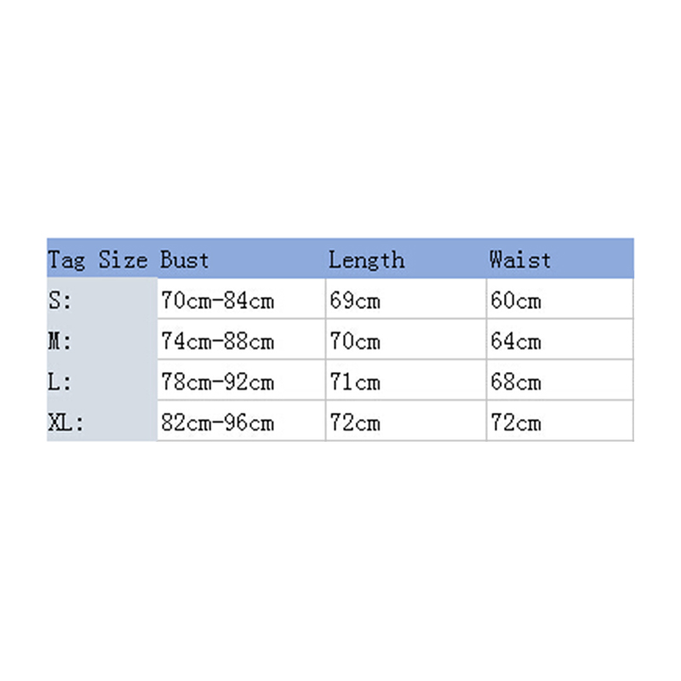Click the 74cm-88cm bust cell
This screenshot has width=681, height=681.
217,341
